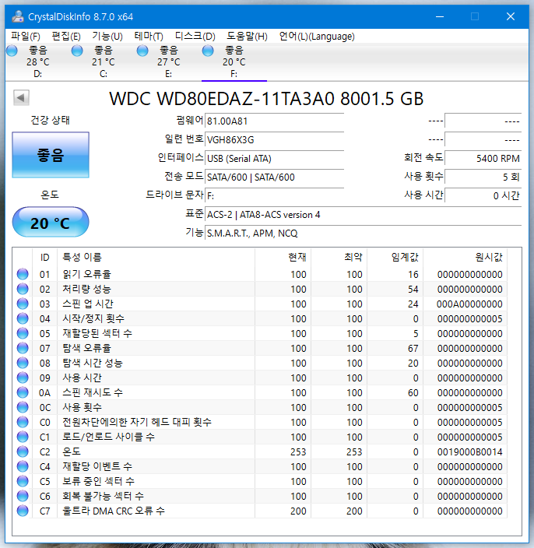Image resolution: width=534 pixels, height=548 pixels.
Task: Select raw value 000A00000000 of spin-up time
Action: [x=469, y=304]
